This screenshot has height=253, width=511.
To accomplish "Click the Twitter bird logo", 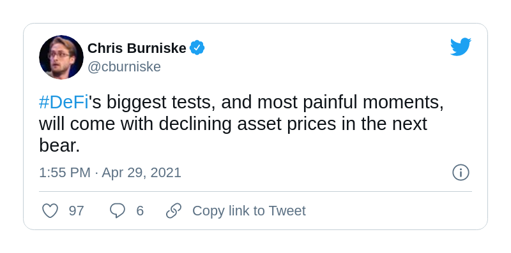I will click(461, 47).
